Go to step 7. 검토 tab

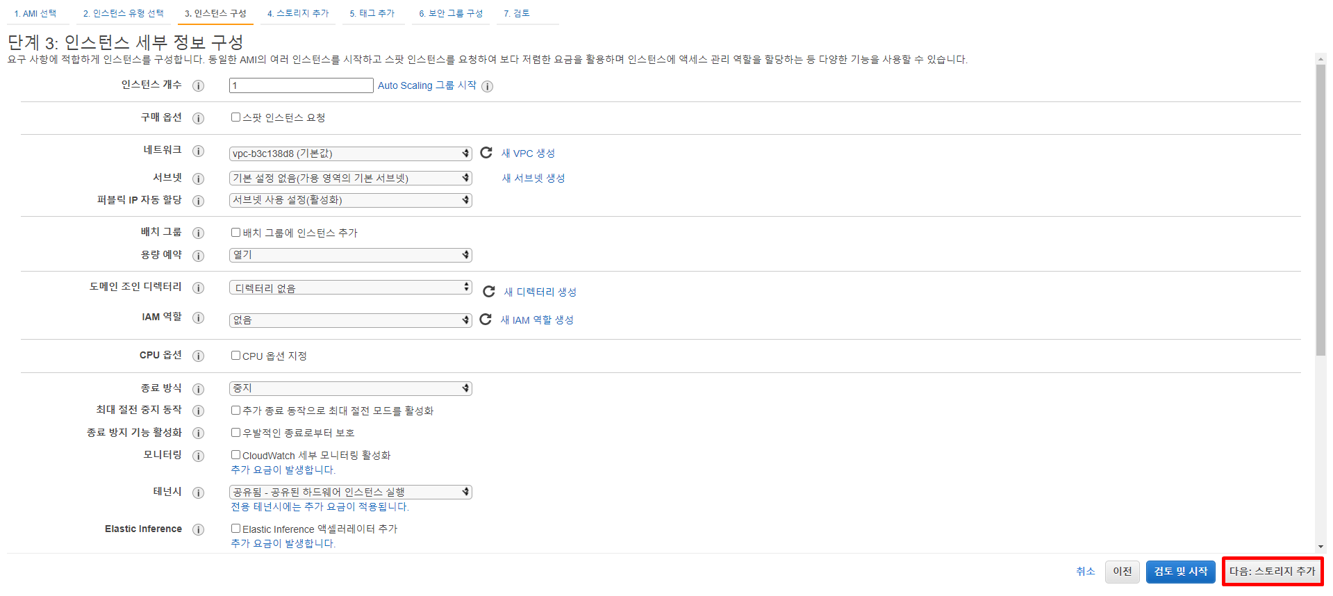coord(517,13)
